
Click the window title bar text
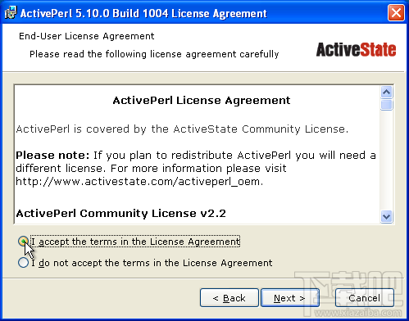pyautogui.click(x=143, y=13)
